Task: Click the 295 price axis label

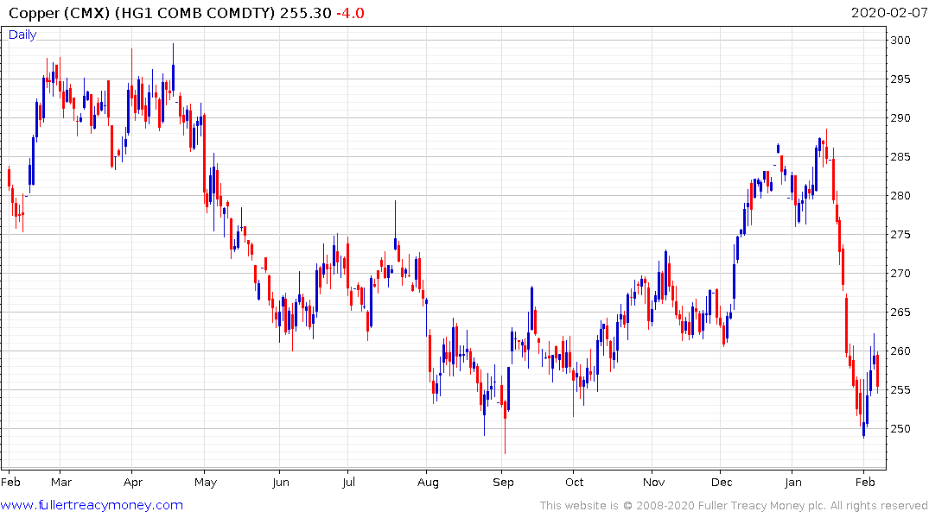Action: (900, 79)
